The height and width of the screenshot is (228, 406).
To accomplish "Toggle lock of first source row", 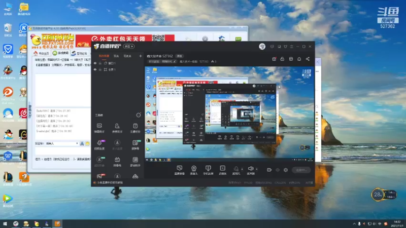I will [100, 63].
